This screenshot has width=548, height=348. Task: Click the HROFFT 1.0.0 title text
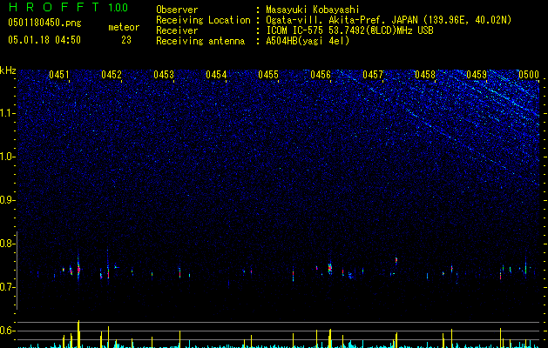(x=69, y=7)
